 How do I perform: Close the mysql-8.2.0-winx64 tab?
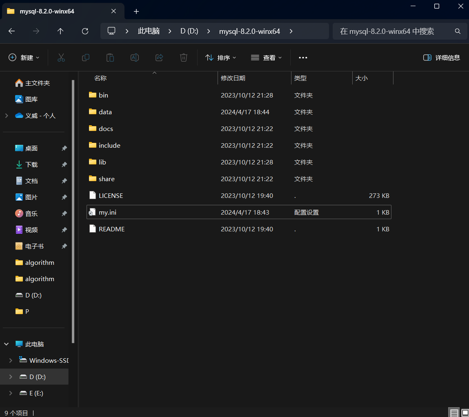coord(113,11)
